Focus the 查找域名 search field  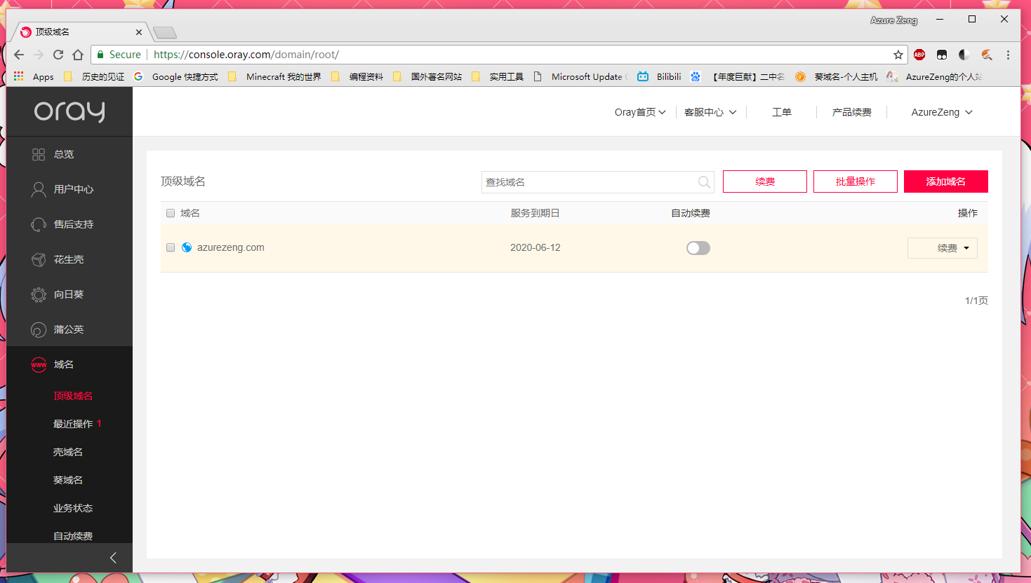point(598,182)
